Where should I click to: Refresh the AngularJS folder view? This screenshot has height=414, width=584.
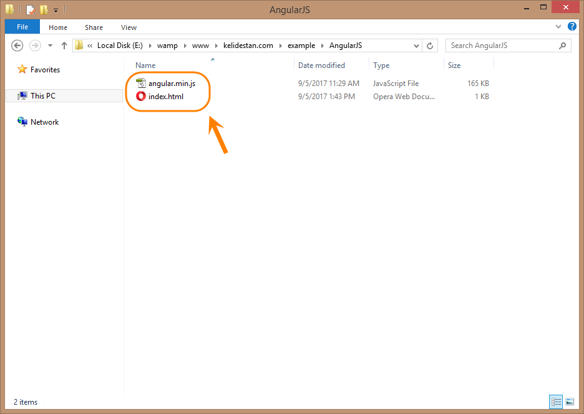click(430, 46)
